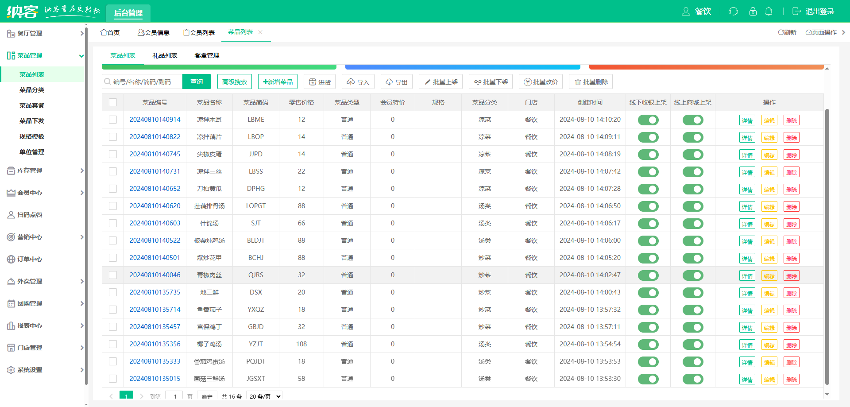Tick the checkbox for 凉拌木耳 row

113,120
